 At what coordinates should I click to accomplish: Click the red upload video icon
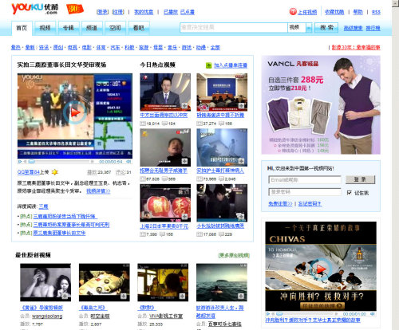point(293,12)
